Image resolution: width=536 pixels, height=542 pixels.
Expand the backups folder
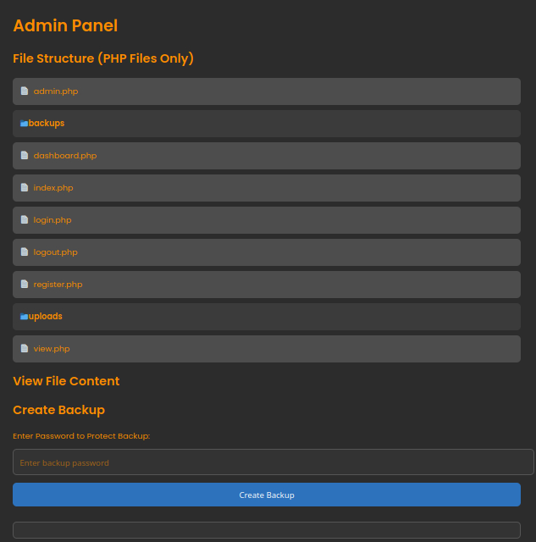47,124
